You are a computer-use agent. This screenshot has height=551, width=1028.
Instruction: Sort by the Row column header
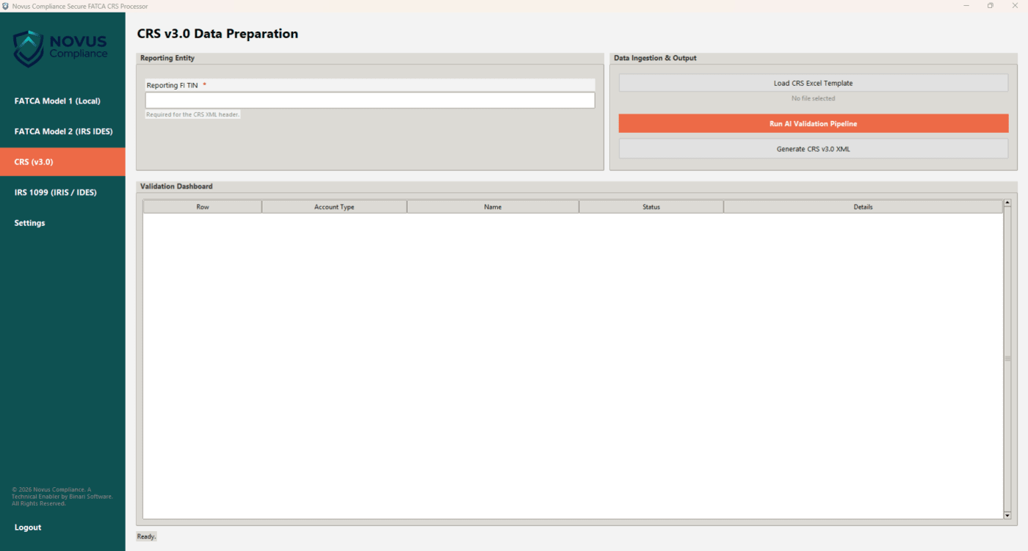point(203,207)
